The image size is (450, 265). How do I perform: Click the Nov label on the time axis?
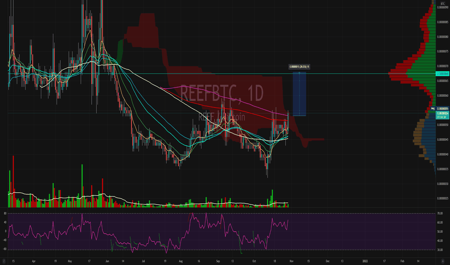(x=292, y=261)
